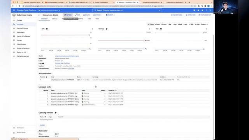
Task: Go back using Deployment details arrow
Action: point(39,15)
